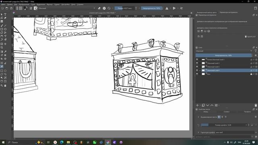Select the Gradient tool in toolbox
Image resolution: width=258 pixels, height=145 pixels.
(x=2, y=52)
